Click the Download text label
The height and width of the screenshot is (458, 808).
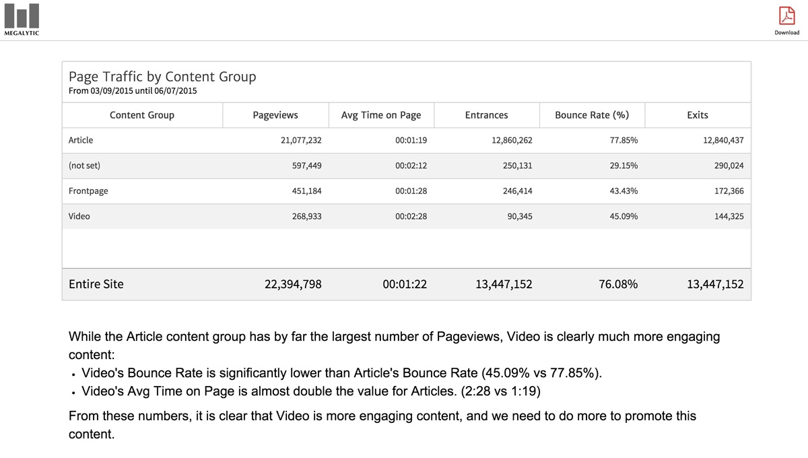[786, 32]
